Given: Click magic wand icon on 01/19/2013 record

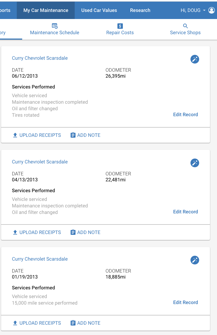Looking at the screenshot, I should click(x=195, y=260).
